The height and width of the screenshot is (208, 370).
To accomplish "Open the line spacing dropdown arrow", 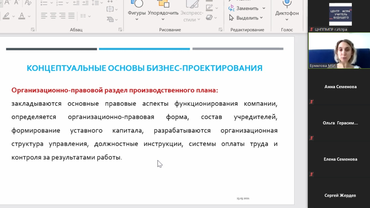I will pos(101,4).
